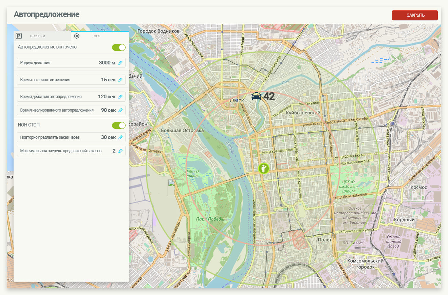Click the taxi car marker on map
This screenshot has width=448, height=295.
coord(256,96)
